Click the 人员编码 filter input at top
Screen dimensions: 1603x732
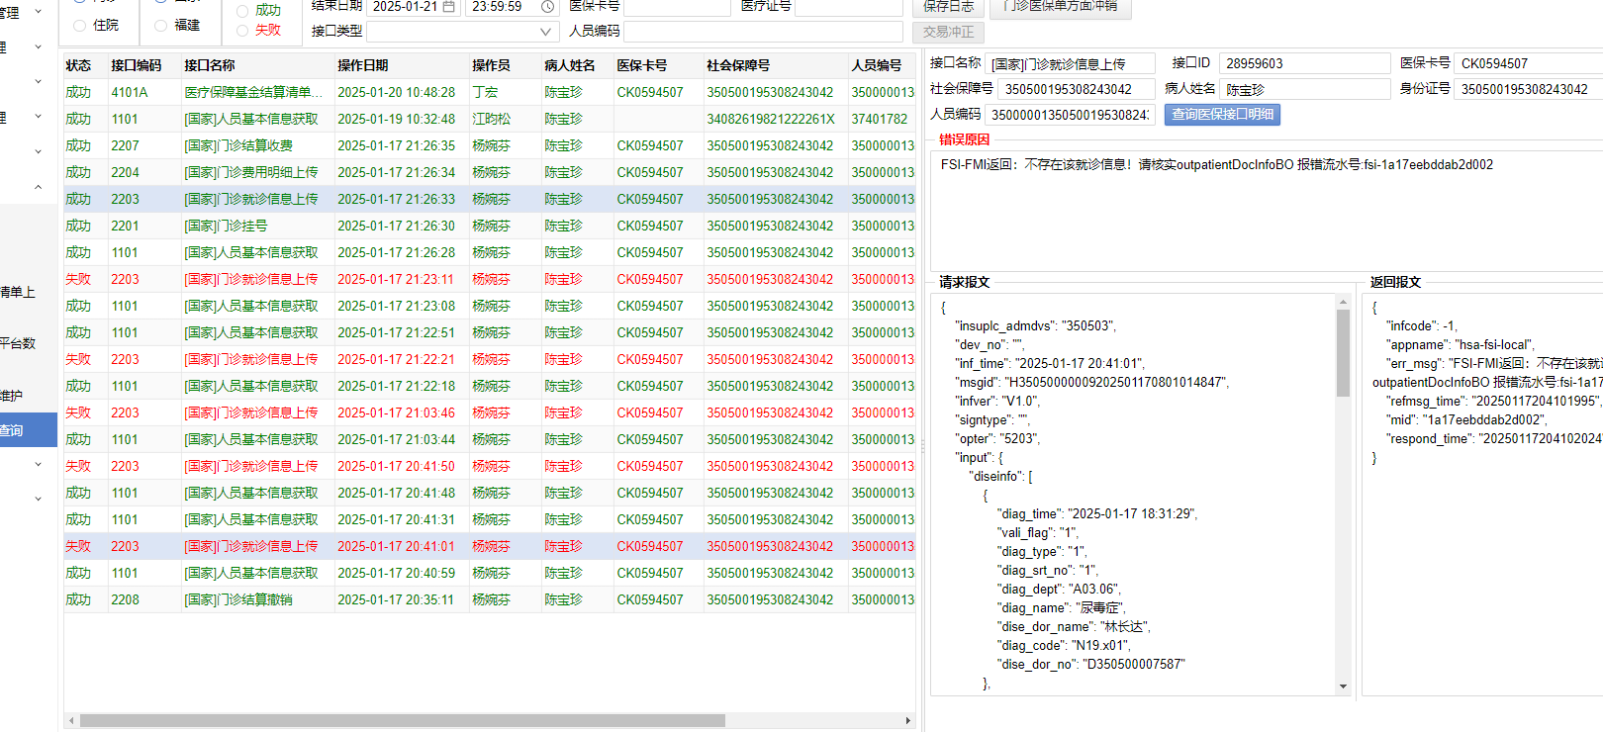click(763, 32)
